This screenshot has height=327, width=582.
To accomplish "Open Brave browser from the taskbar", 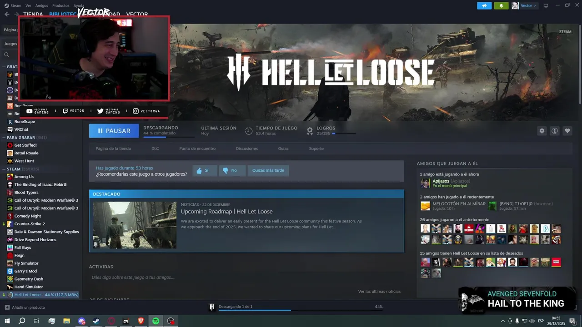I will tap(140, 321).
